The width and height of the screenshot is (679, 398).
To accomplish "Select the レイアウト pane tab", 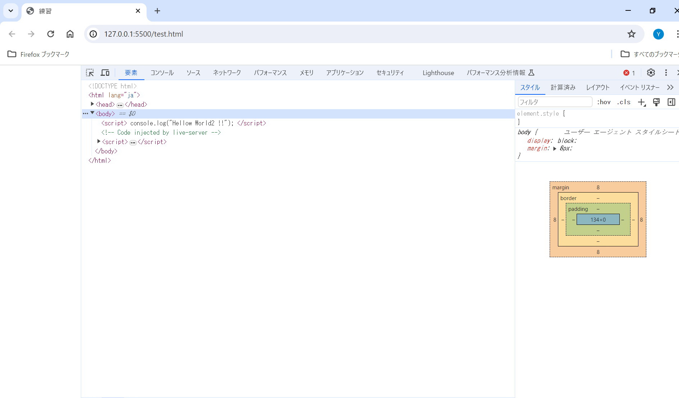I will pyautogui.click(x=598, y=87).
